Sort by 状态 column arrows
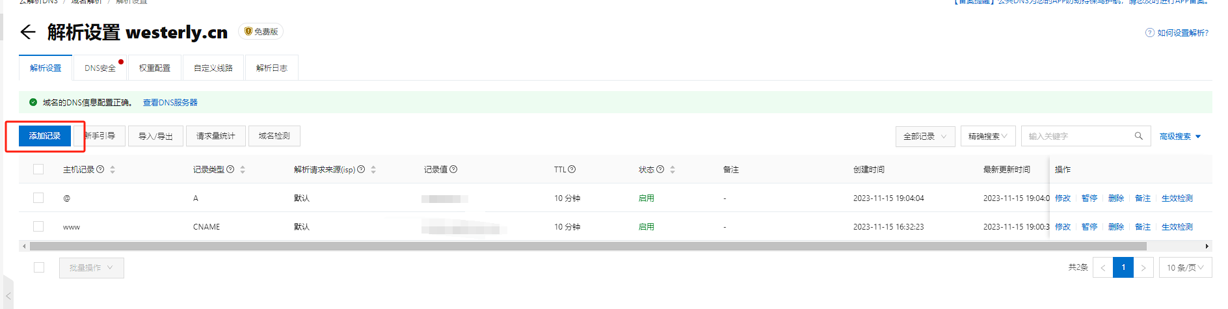This screenshot has width=1228, height=309. [673, 170]
